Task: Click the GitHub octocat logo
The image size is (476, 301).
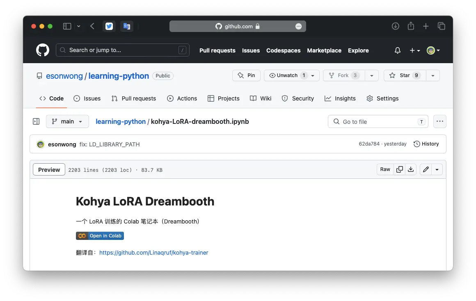Action: tap(43, 50)
